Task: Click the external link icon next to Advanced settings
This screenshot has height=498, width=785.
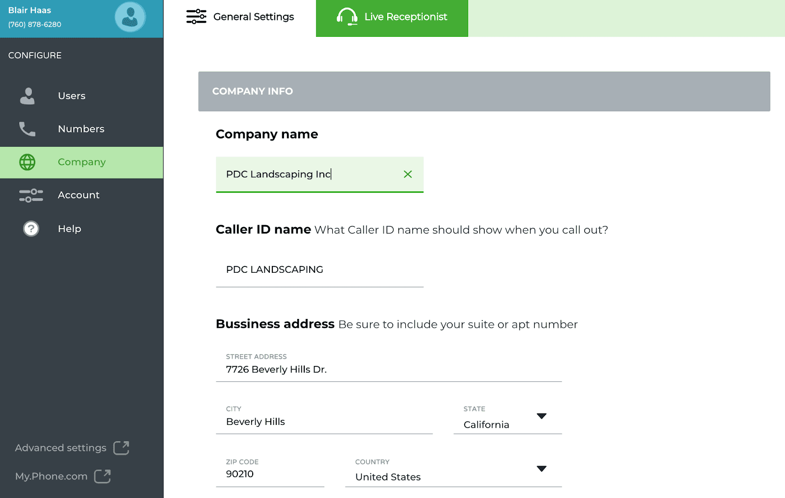Action: coord(122,447)
